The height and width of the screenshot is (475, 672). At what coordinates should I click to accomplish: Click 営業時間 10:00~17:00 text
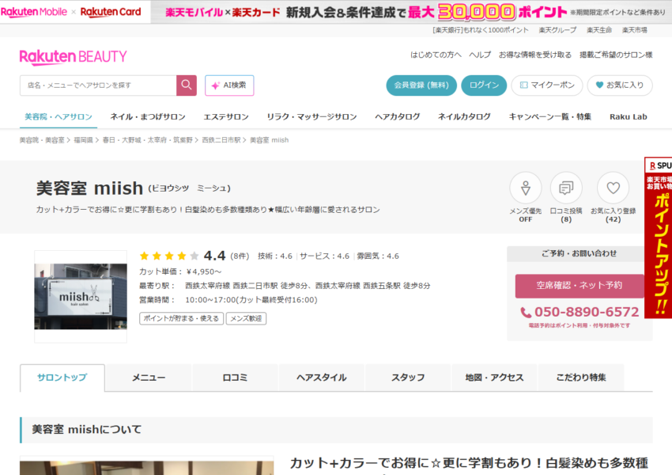228,300
